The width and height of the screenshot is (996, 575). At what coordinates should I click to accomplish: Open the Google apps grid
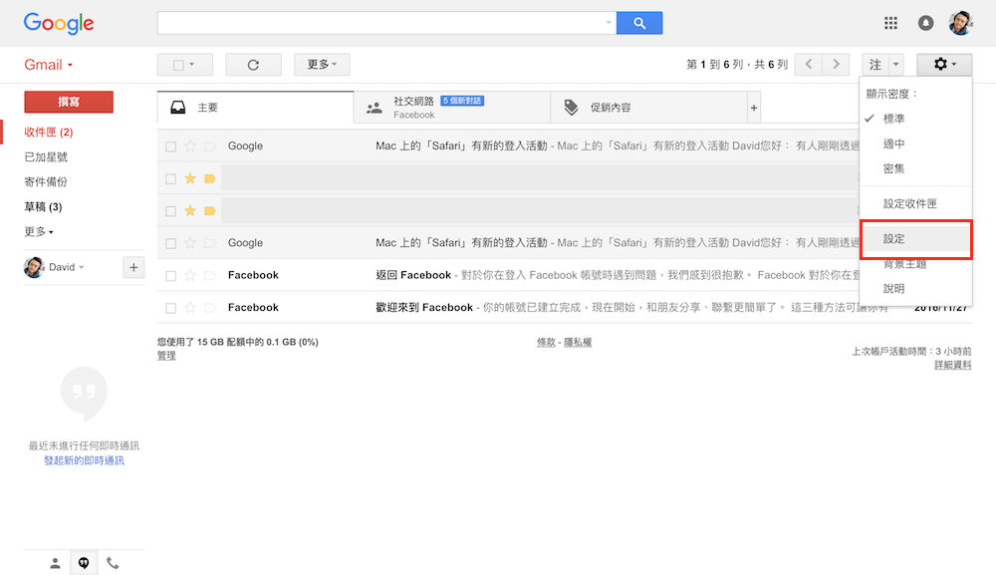(x=891, y=23)
